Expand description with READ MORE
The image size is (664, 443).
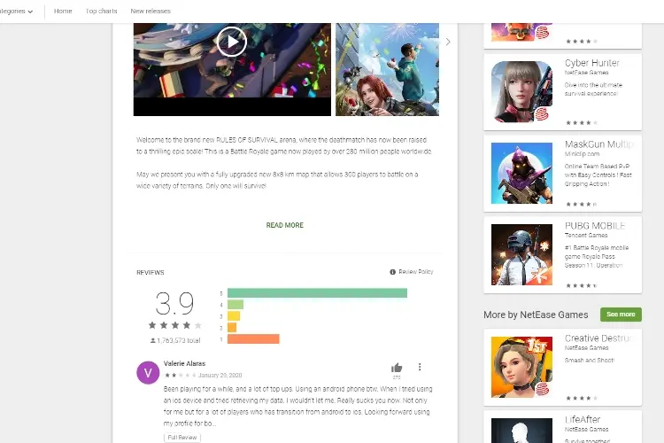pyautogui.click(x=284, y=225)
